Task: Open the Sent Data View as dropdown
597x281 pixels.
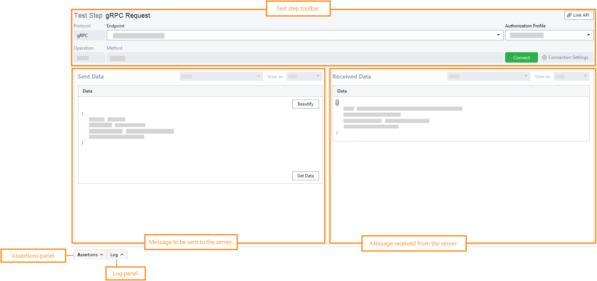Action: (304, 76)
